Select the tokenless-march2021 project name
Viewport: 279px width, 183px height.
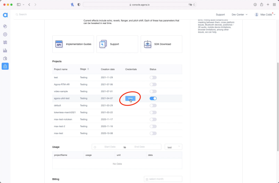[x=65, y=112]
